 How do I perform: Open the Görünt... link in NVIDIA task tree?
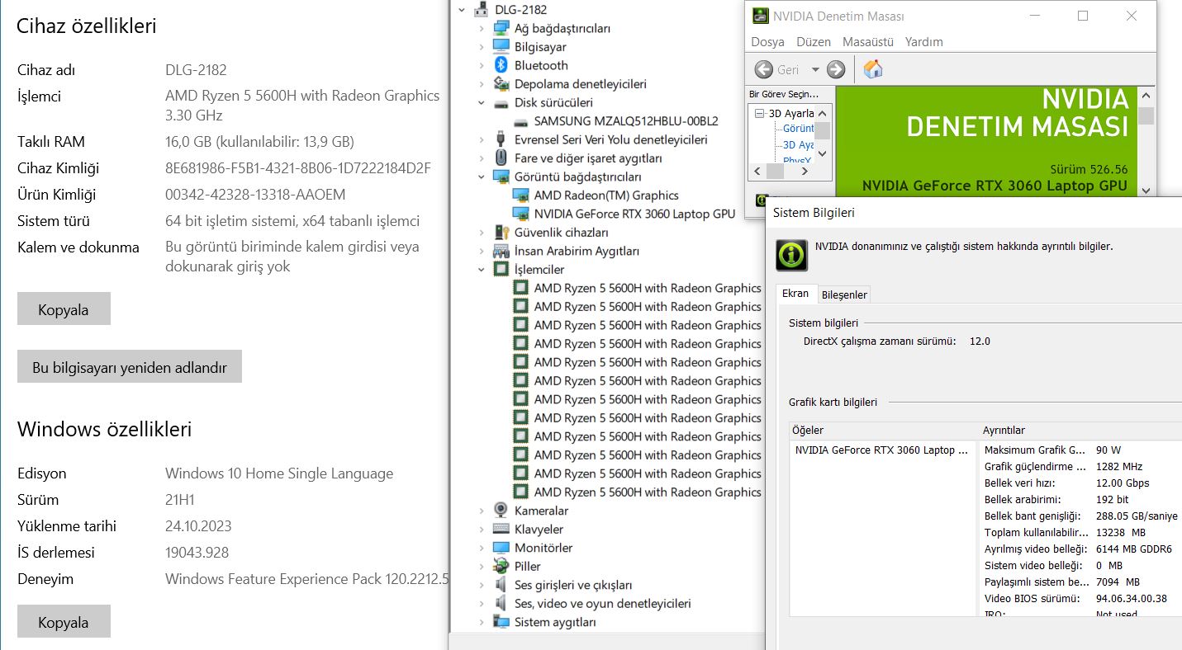799,129
